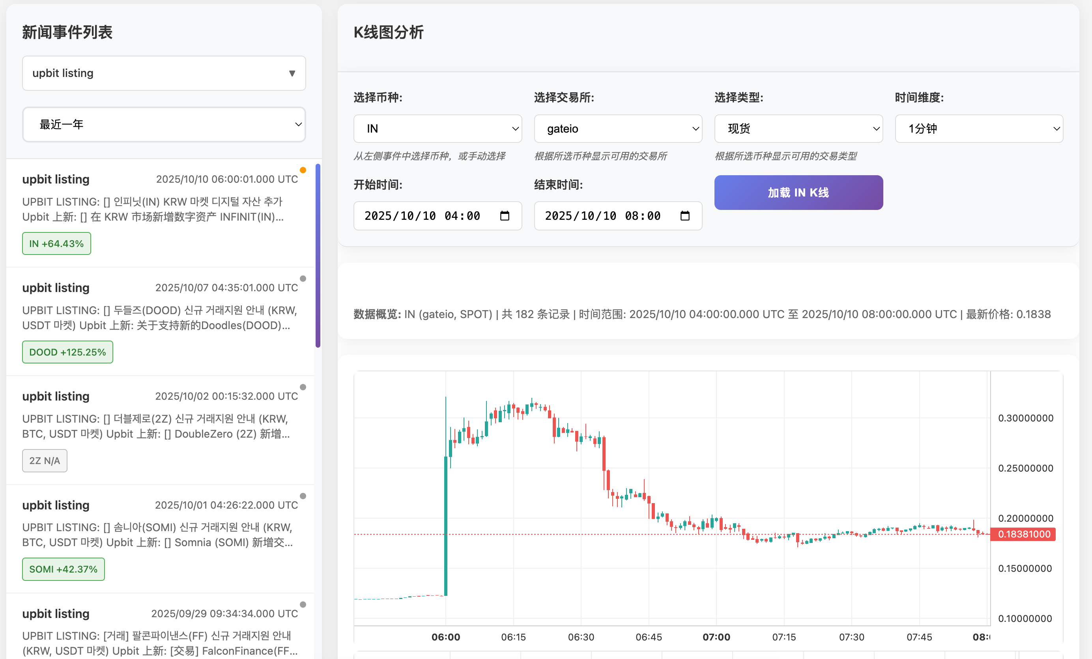Click calendar icon in end time field

(685, 216)
